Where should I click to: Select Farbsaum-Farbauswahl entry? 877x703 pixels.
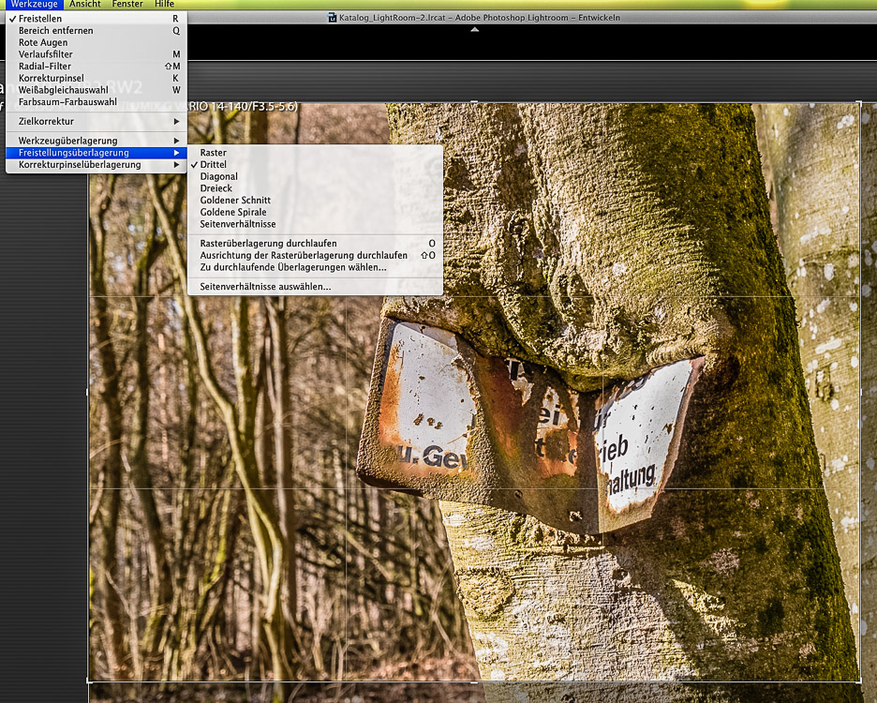click(x=97, y=102)
